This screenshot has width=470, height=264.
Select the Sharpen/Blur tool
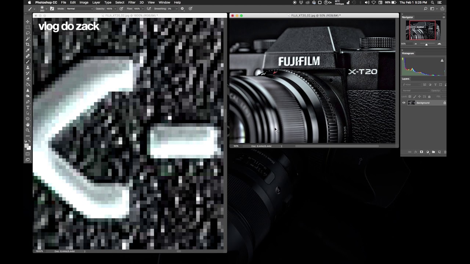click(28, 90)
